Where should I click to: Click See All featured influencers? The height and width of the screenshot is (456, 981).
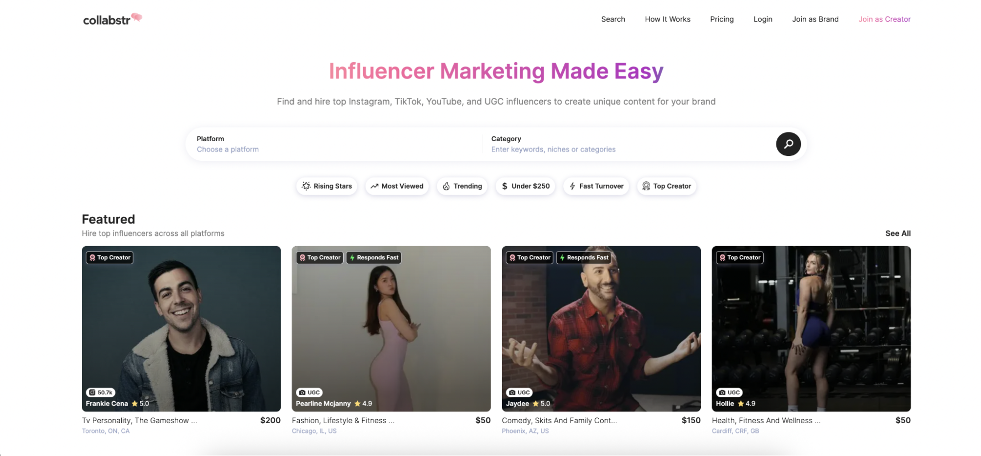898,233
